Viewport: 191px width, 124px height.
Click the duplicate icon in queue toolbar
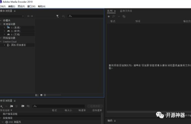124,16
